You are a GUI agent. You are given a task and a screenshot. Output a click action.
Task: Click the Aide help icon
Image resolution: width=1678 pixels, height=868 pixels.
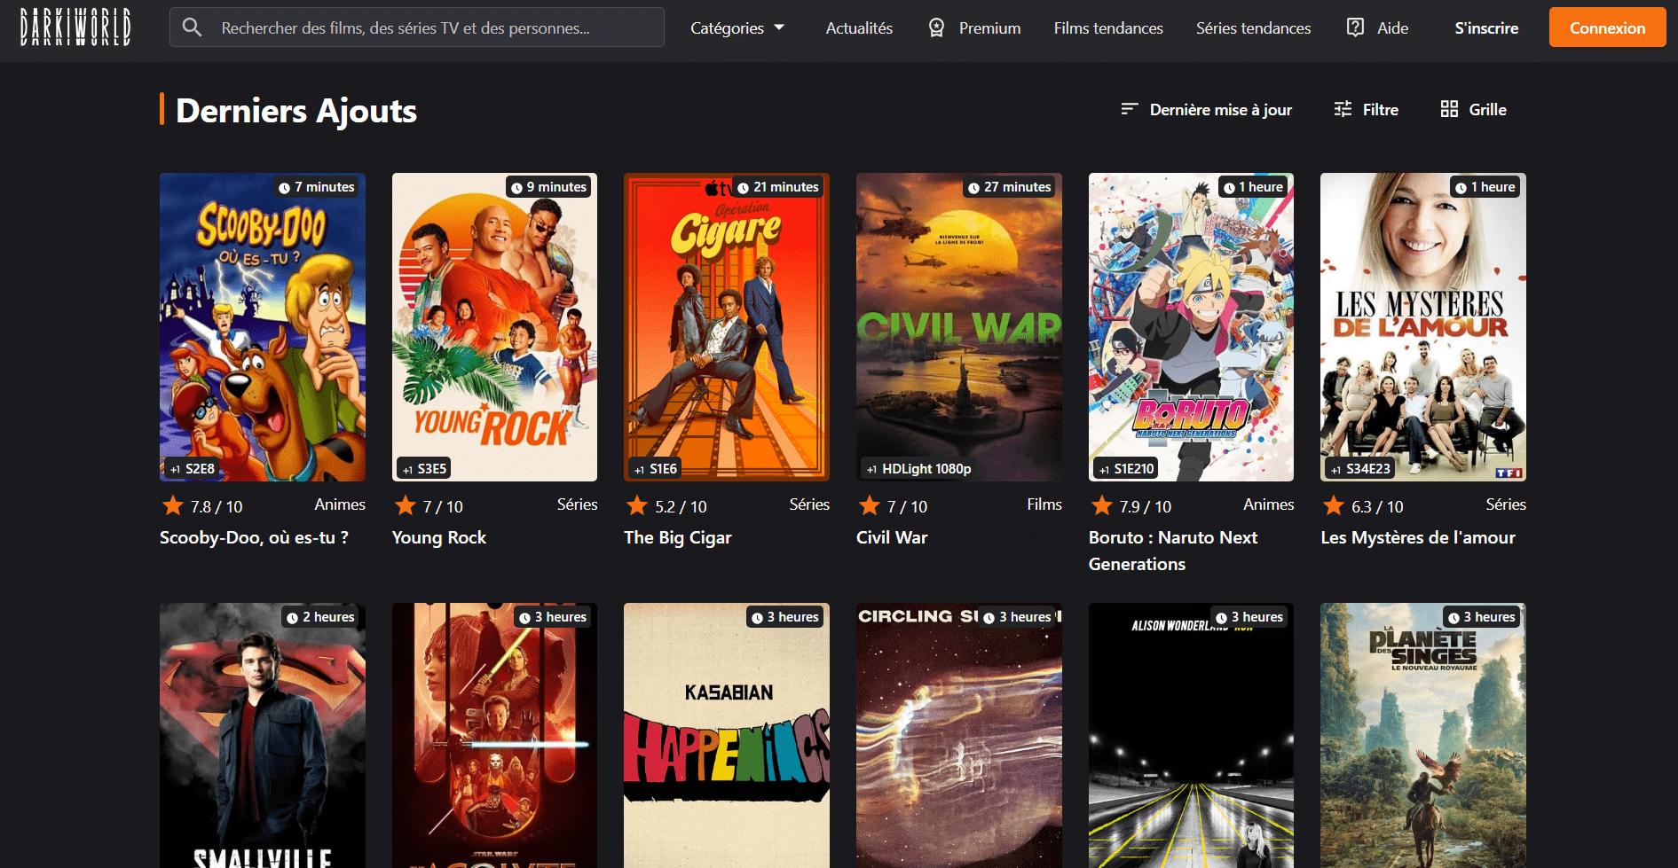point(1355,27)
